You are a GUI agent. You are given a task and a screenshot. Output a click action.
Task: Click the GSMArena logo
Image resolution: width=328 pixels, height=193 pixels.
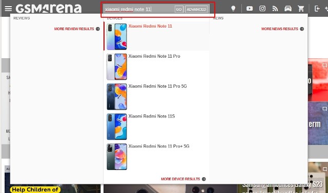49,9
